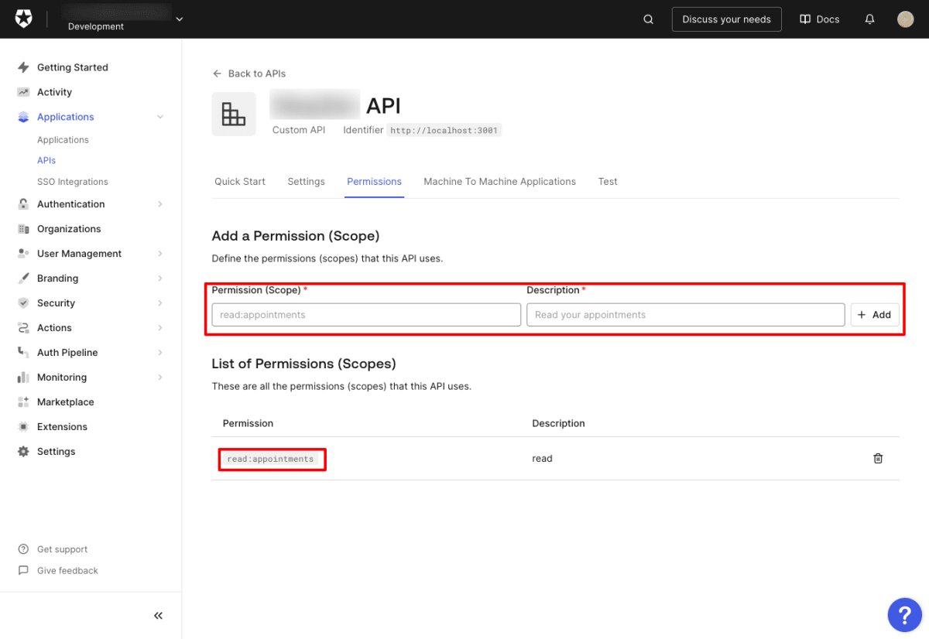The width and height of the screenshot is (929, 639).
Task: Expand the User Management chevron
Action: tap(160, 254)
